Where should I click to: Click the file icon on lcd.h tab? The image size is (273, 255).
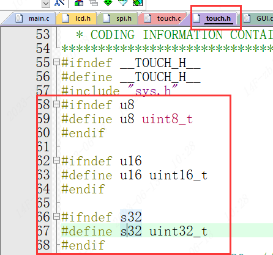[65, 18]
